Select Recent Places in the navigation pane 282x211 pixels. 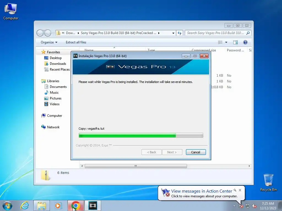pos(59,70)
